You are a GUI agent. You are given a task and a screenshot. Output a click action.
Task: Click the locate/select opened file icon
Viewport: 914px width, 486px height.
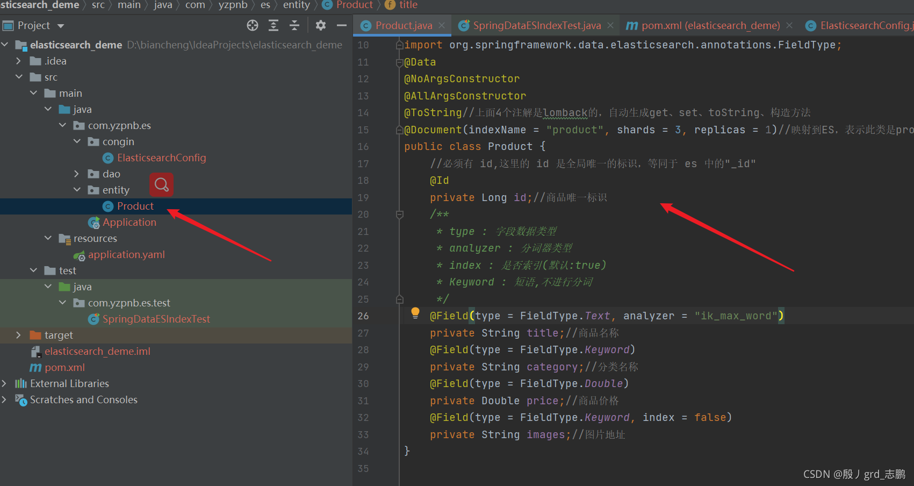tap(253, 25)
